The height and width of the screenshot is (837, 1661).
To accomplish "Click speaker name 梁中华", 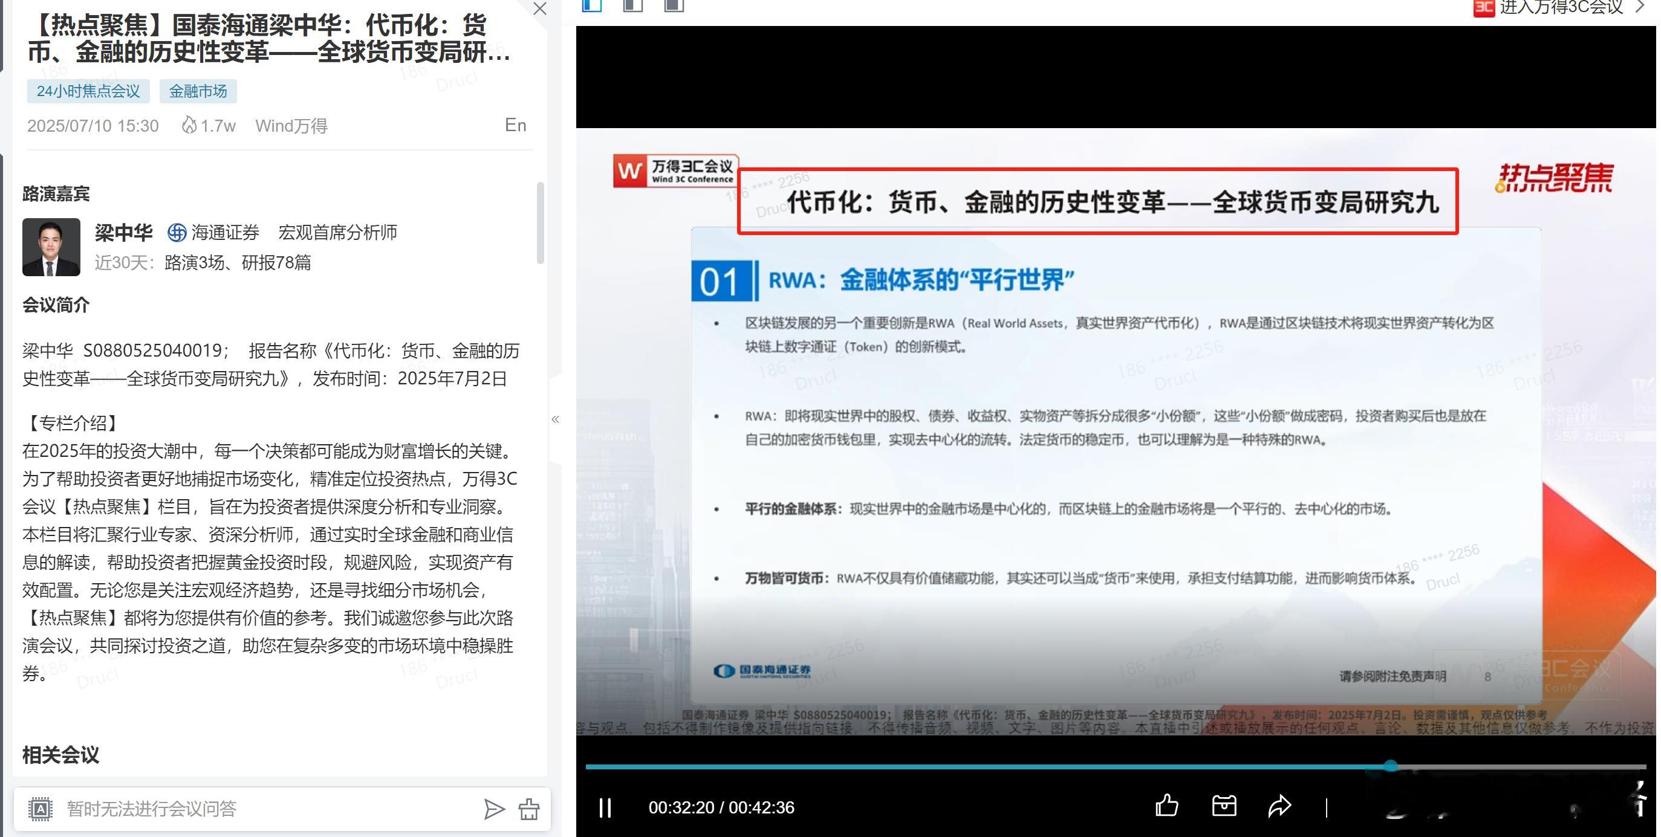I will [x=124, y=233].
